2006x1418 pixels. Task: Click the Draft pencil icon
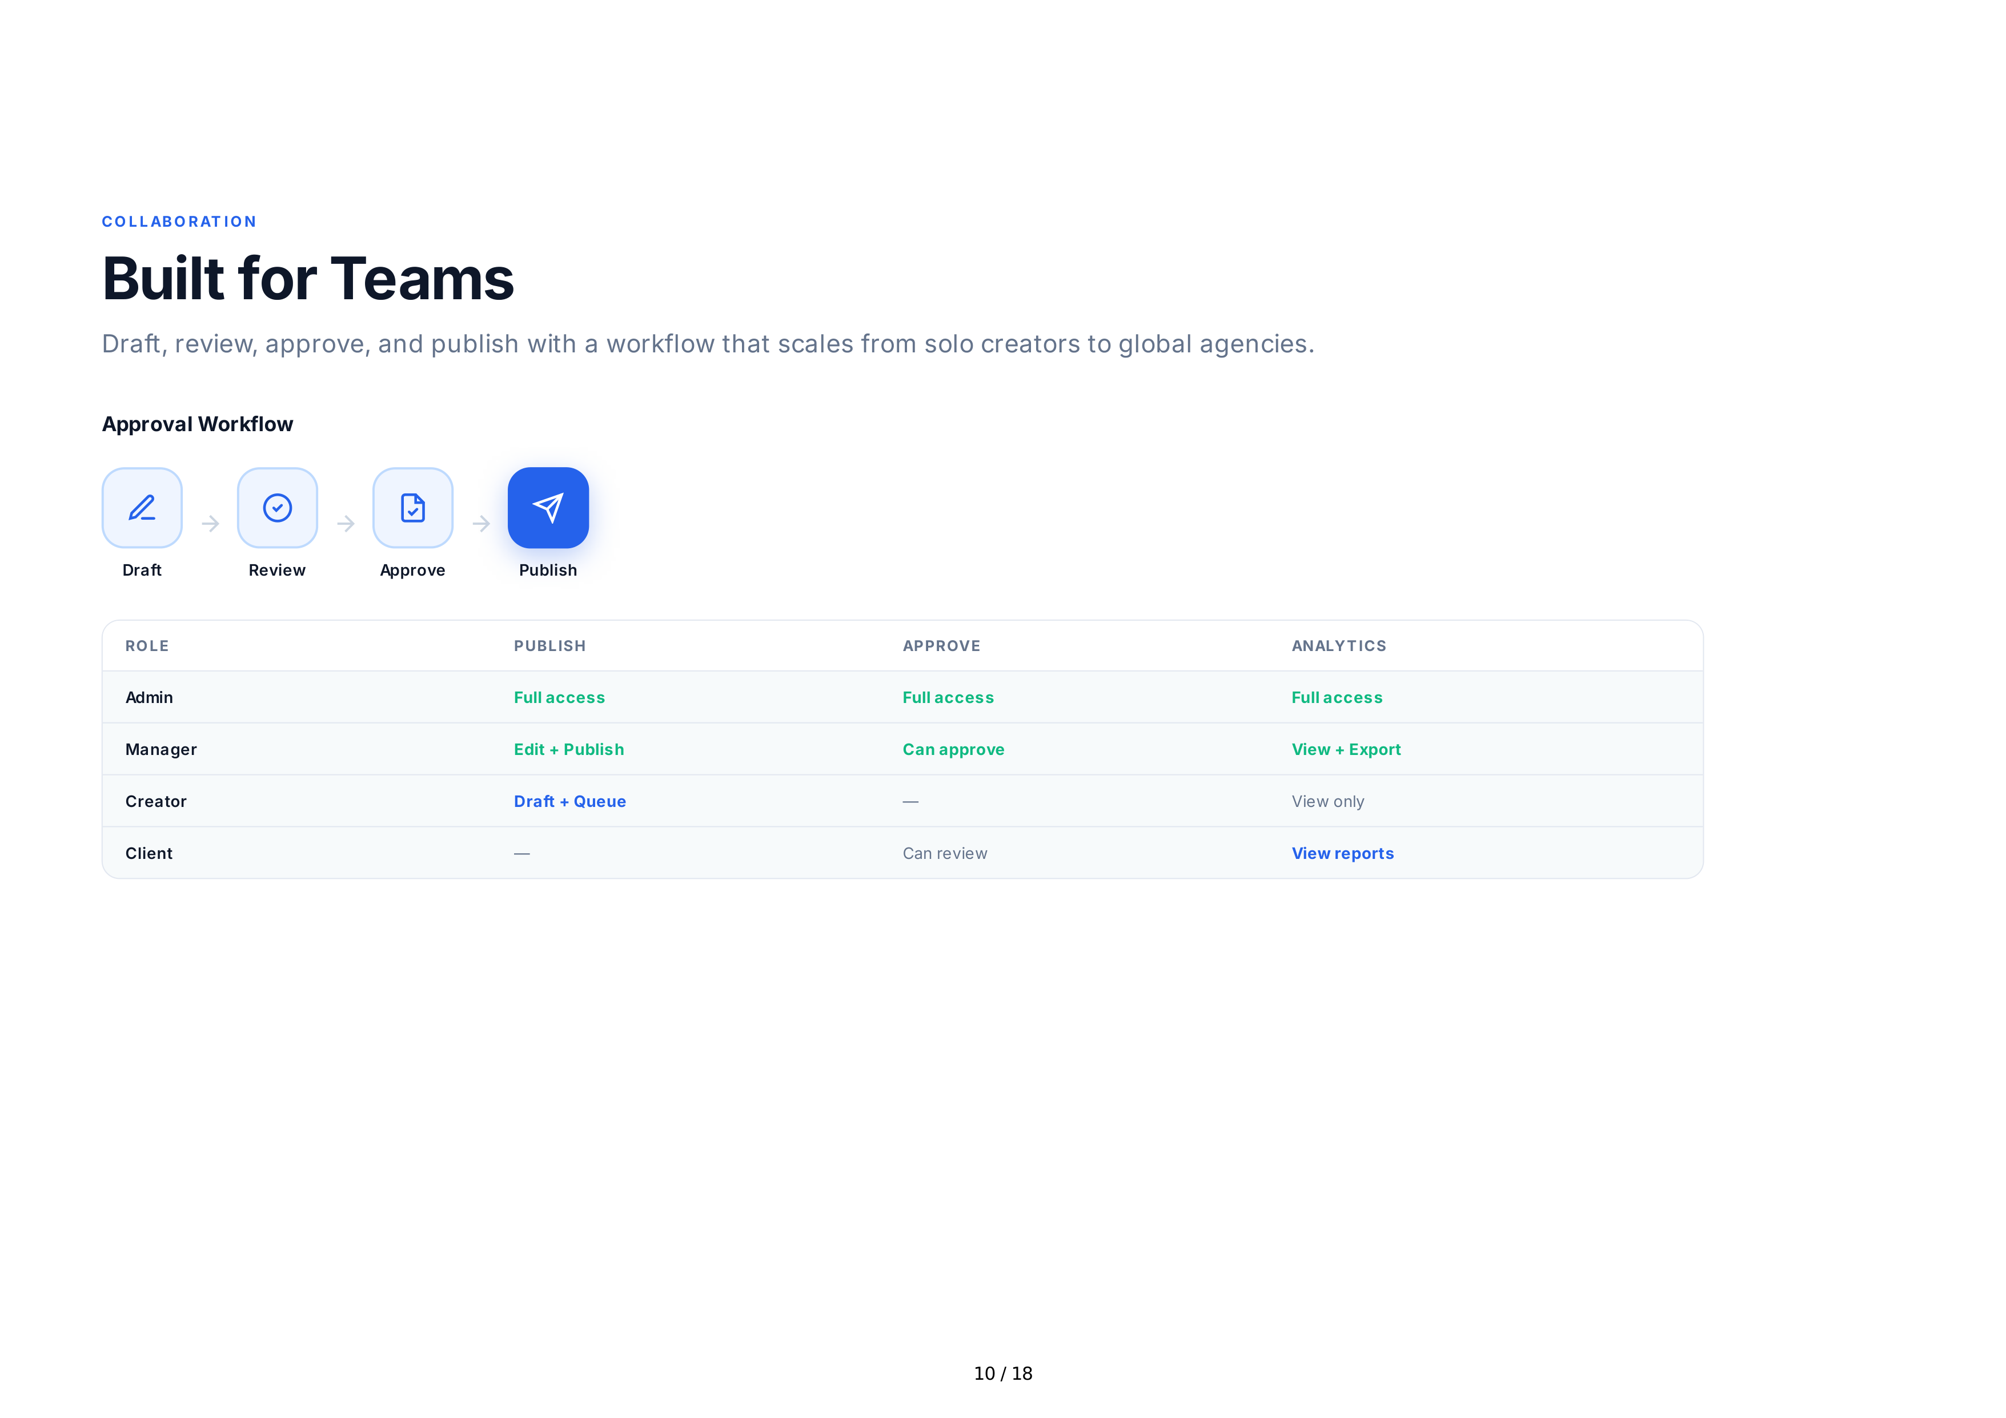142,508
